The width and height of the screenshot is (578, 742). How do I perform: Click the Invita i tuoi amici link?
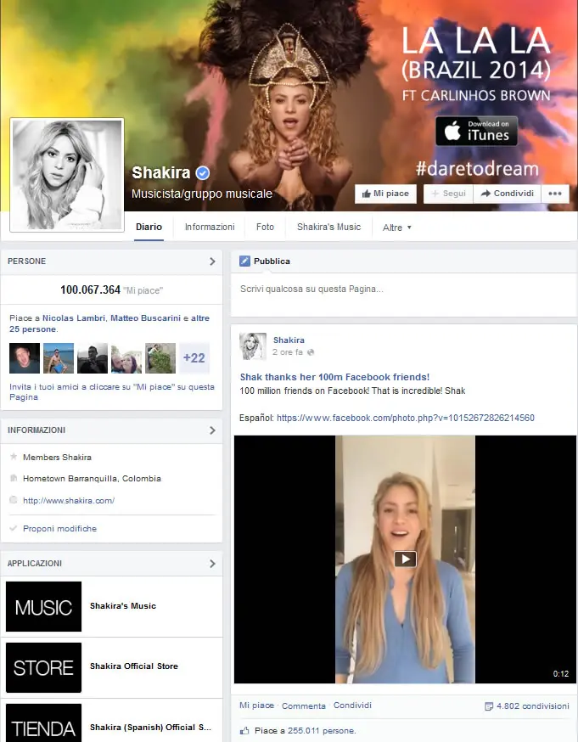(x=112, y=392)
